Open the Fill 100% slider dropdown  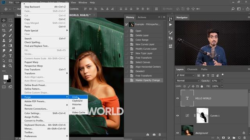(222, 86)
